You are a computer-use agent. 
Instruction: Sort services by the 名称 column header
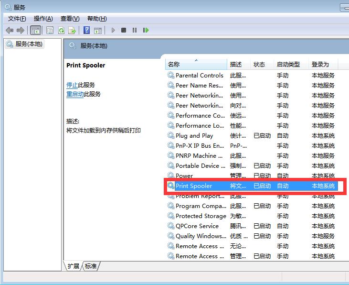[x=196, y=64]
